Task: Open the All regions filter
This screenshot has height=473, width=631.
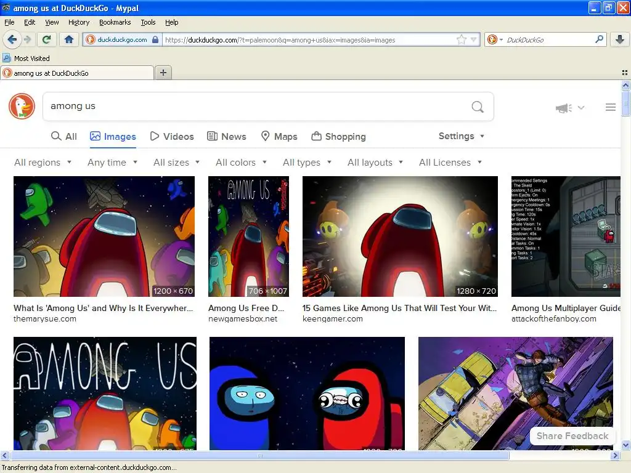Action: tap(43, 163)
